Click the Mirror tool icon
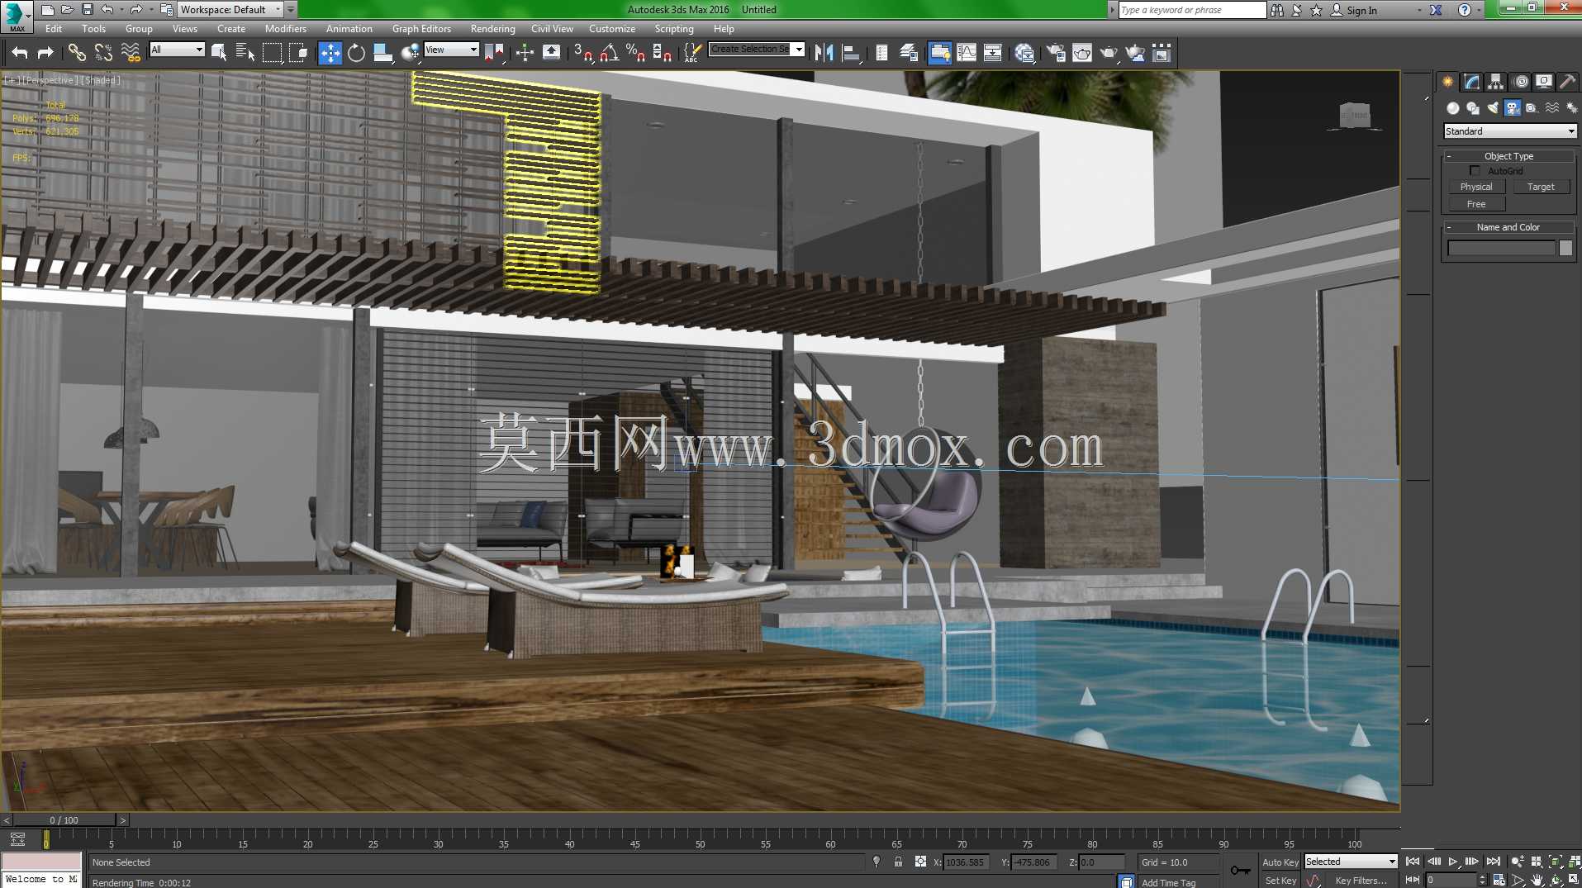The height and width of the screenshot is (888, 1582). [x=824, y=53]
